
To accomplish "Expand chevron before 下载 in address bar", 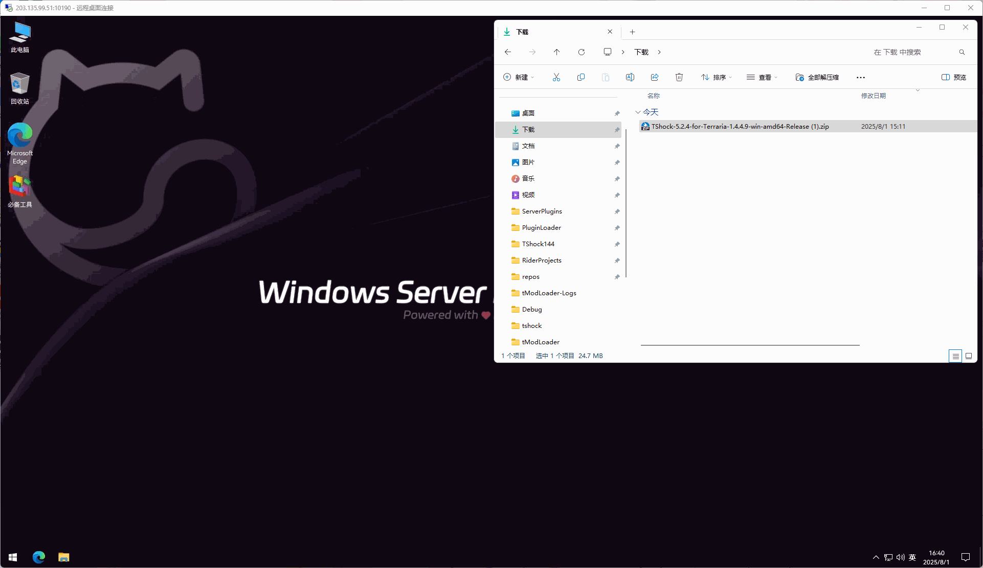I will (623, 52).
